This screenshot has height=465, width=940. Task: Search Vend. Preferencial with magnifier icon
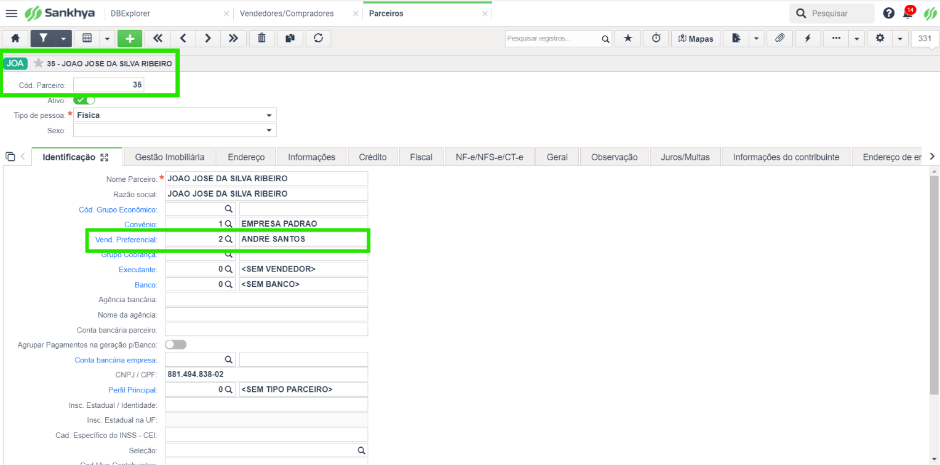(228, 239)
